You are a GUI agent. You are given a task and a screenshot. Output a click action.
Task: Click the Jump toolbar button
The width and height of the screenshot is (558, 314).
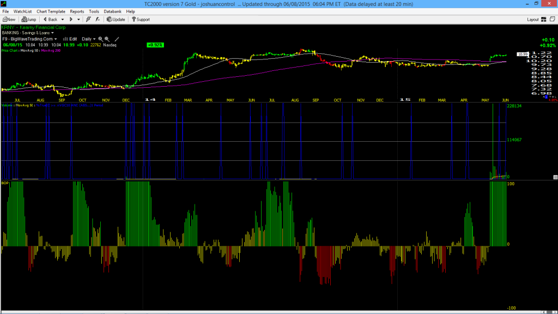coord(29,20)
